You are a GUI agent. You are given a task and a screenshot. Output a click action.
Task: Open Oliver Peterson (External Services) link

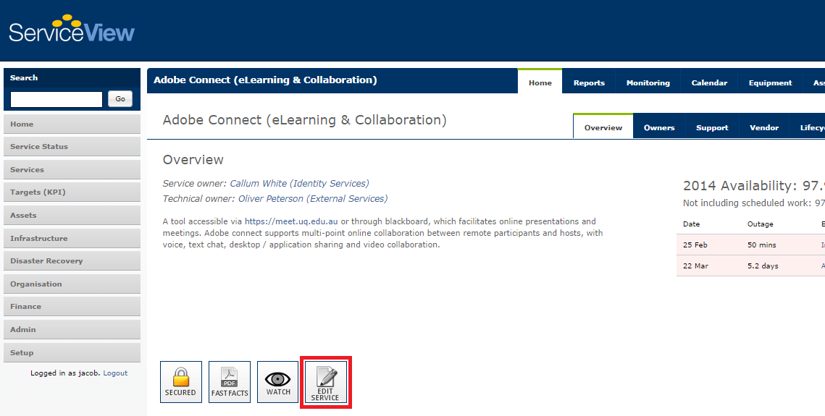pos(313,198)
